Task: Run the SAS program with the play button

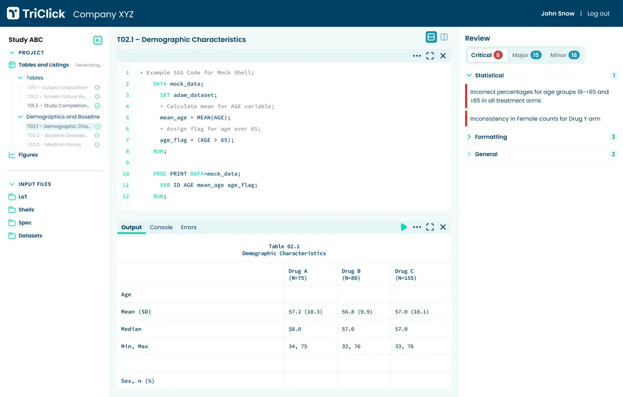Action: 404,227
